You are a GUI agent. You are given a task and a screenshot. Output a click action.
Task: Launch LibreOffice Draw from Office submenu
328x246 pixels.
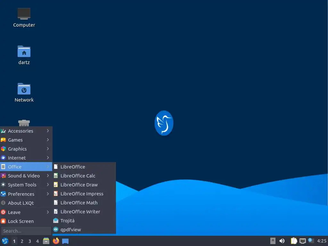(84, 185)
